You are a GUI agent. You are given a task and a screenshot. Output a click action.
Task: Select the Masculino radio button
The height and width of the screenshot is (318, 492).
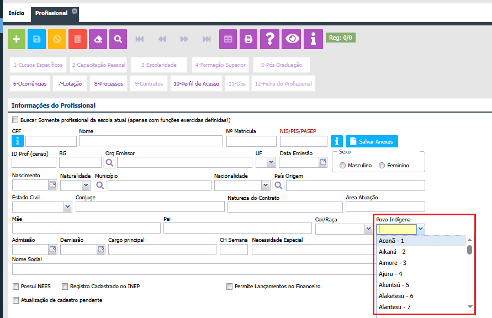(343, 166)
